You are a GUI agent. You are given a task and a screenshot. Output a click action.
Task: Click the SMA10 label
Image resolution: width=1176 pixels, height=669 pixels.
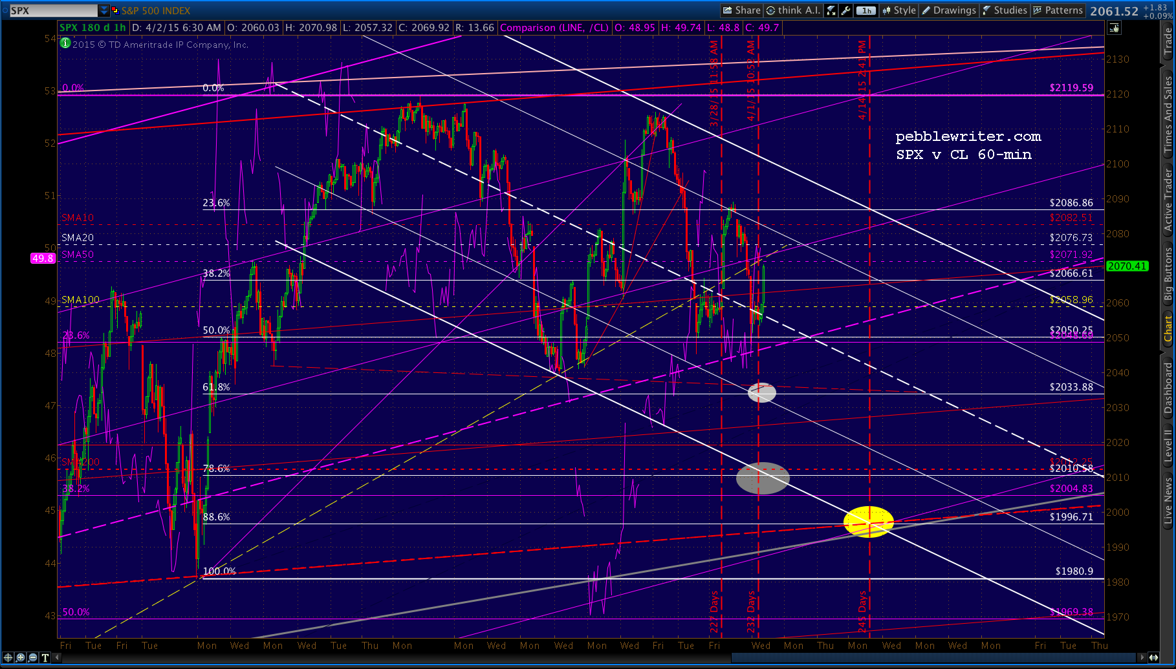tap(78, 218)
